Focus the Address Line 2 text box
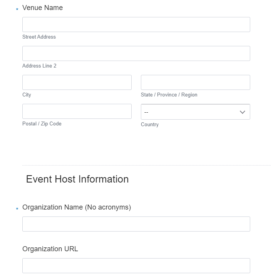The height and width of the screenshot is (279, 271). [136, 54]
